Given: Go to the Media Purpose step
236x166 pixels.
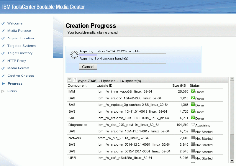Looking at the screenshot, I should pyautogui.click(x=19, y=31).
